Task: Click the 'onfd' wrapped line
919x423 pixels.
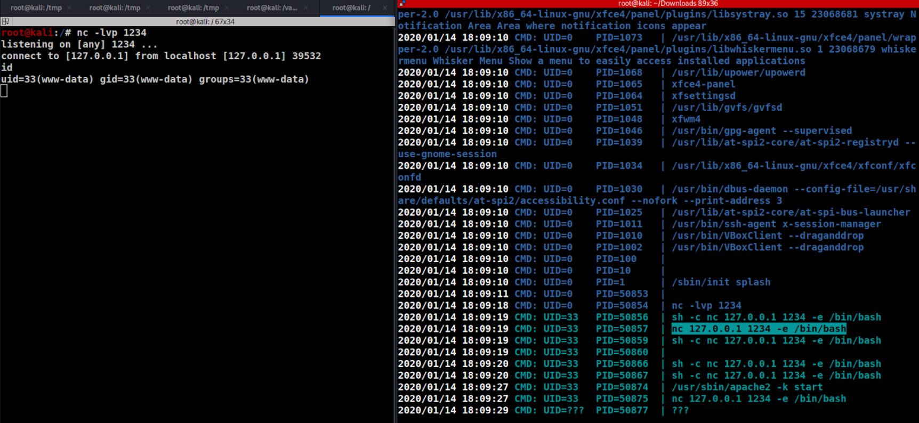Action: (409, 177)
